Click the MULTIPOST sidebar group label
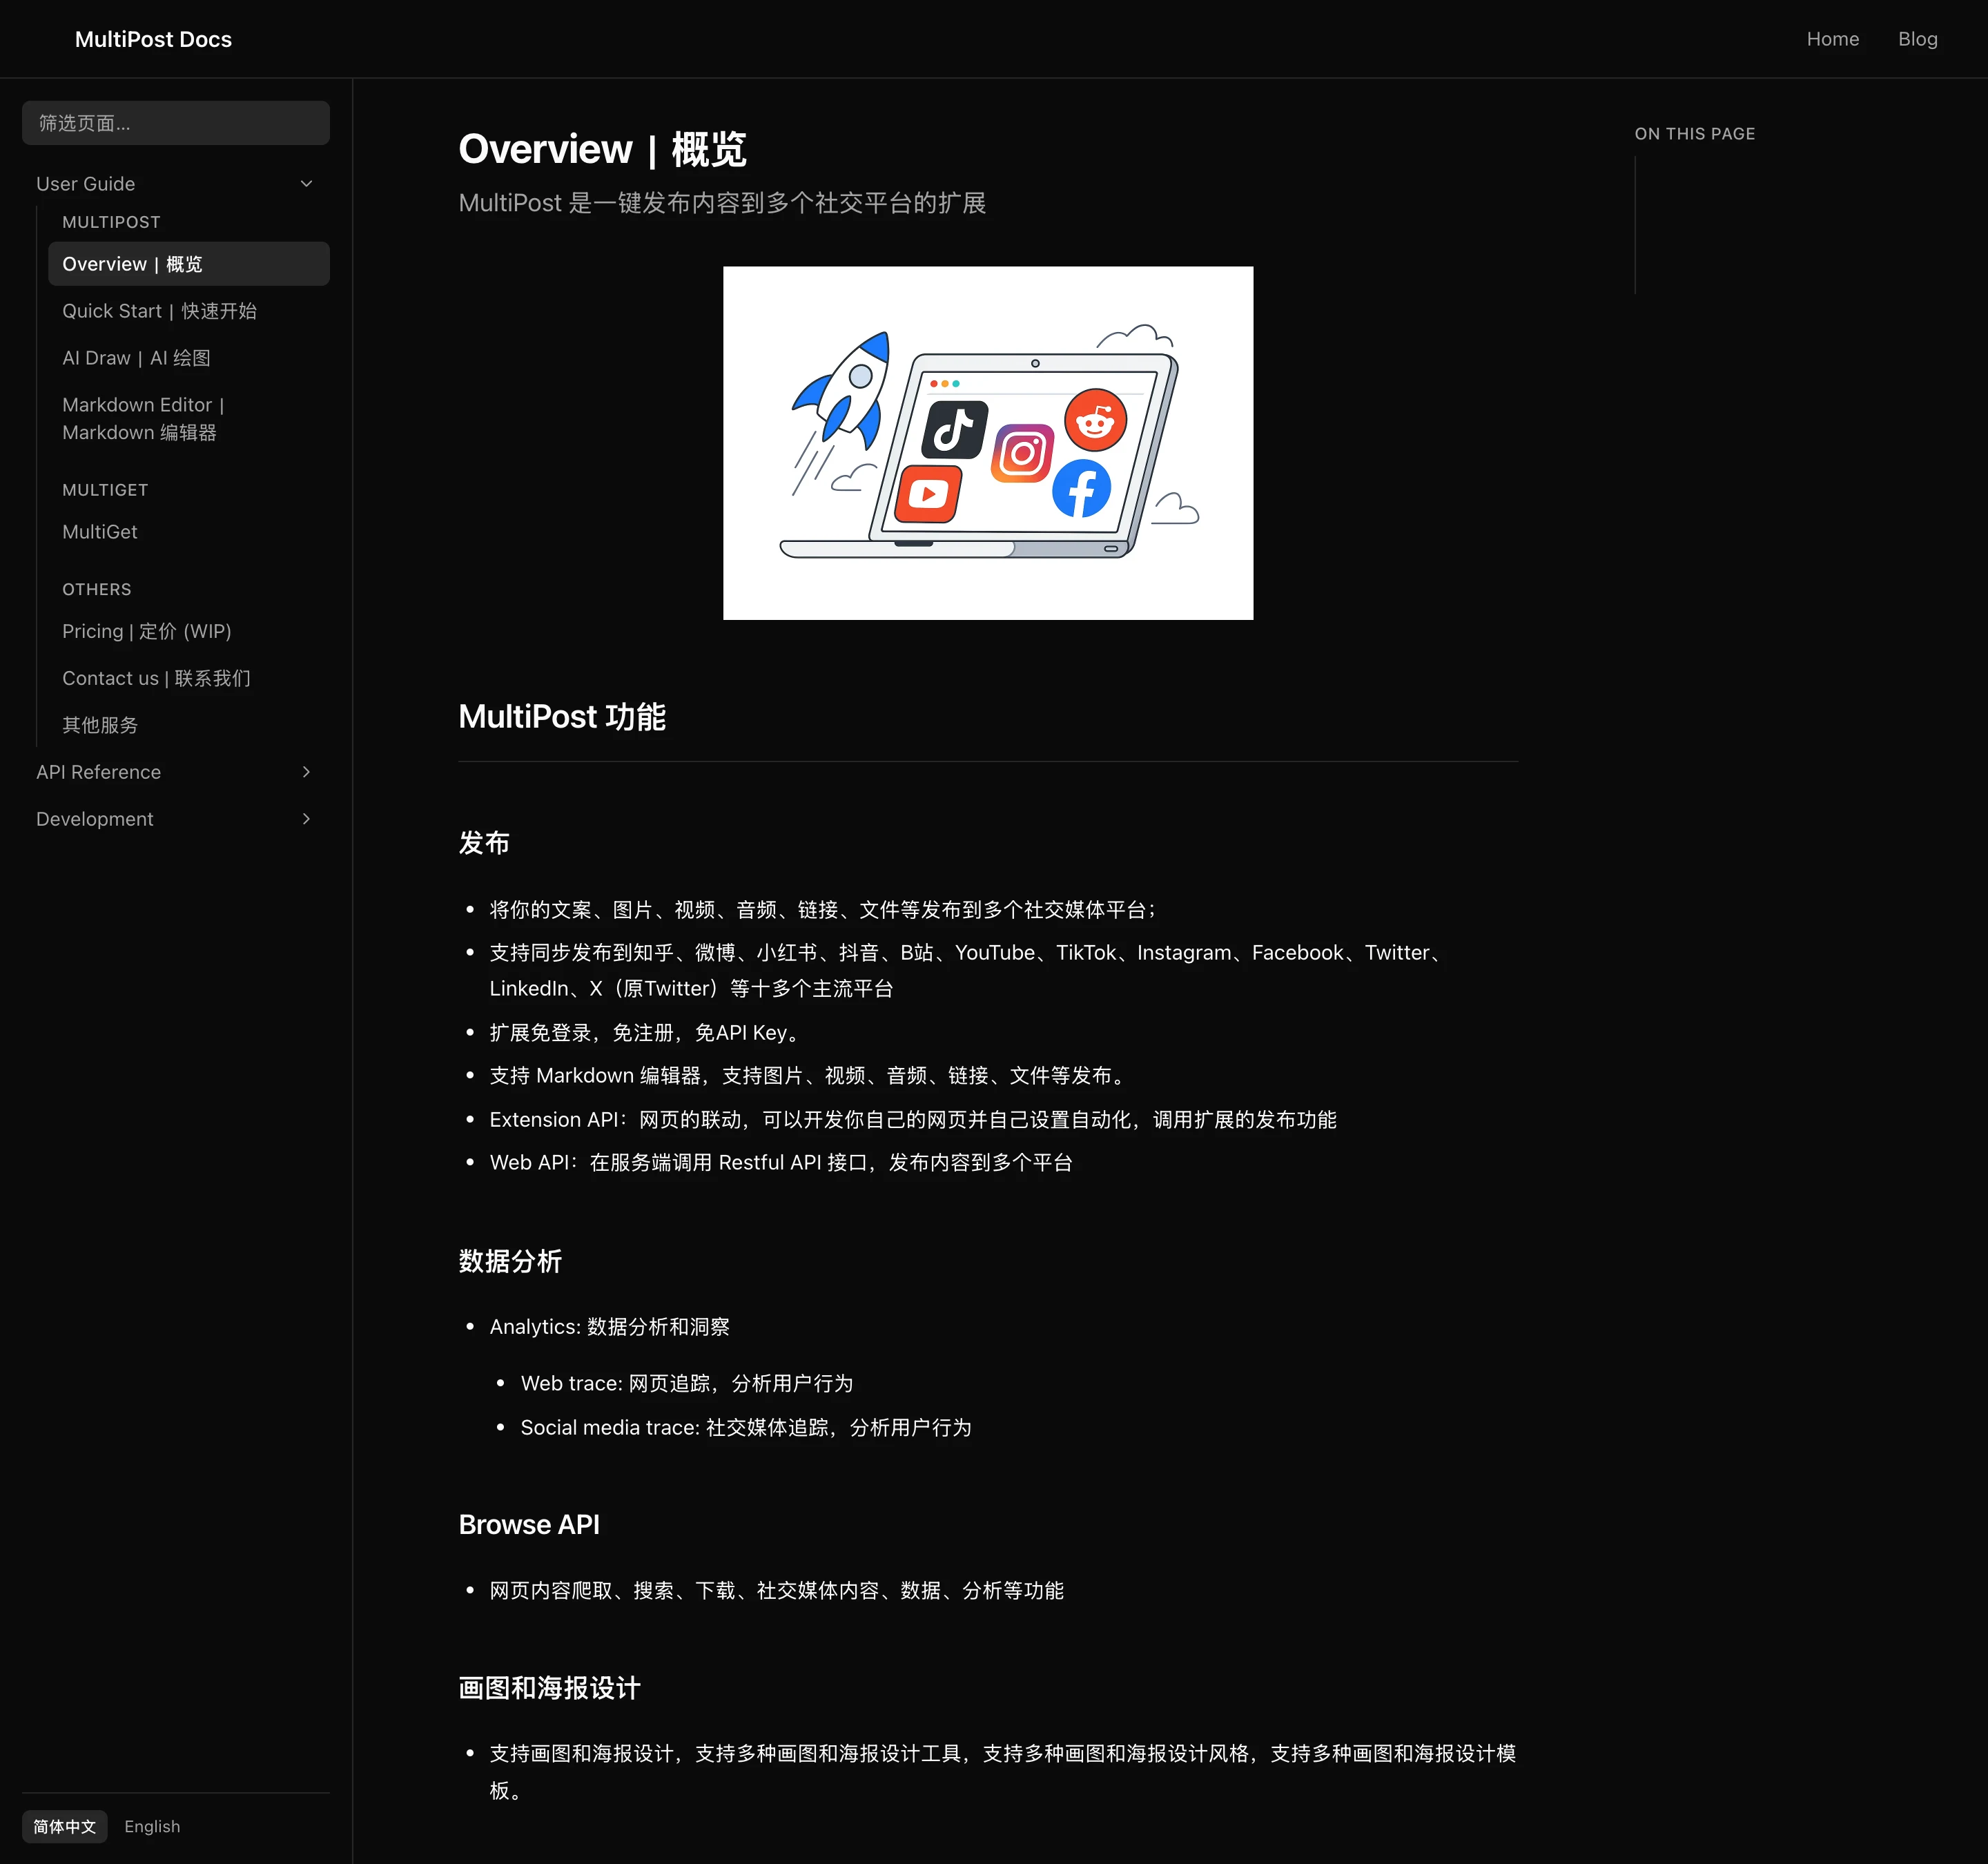The width and height of the screenshot is (1988, 1864). pyautogui.click(x=111, y=222)
